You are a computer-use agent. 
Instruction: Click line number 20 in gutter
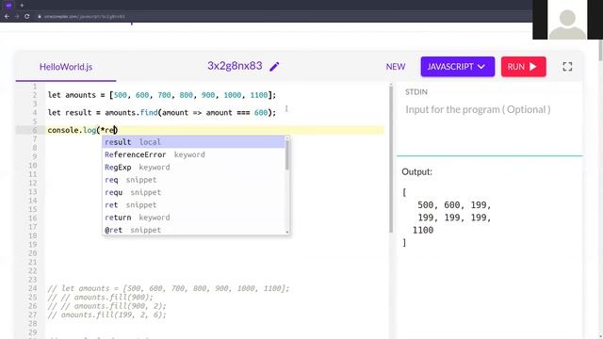point(32,253)
